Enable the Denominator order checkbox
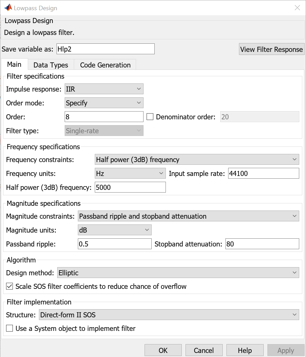 tap(150, 117)
